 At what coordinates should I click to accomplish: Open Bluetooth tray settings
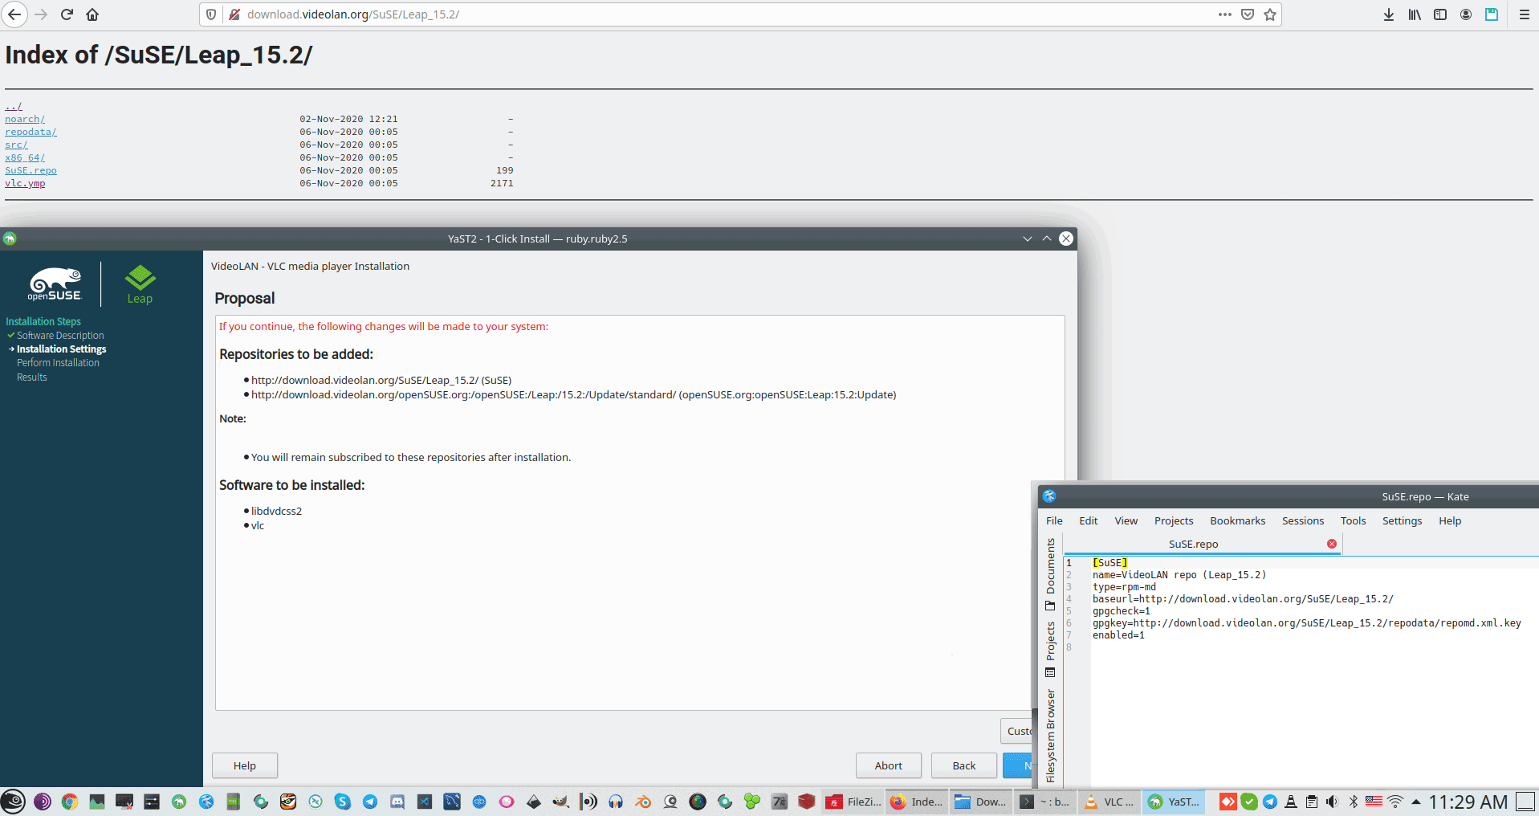[x=1354, y=802]
